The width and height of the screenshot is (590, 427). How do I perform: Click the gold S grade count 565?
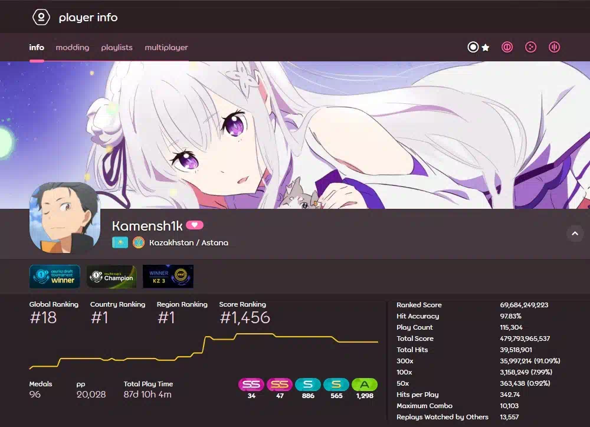pyautogui.click(x=336, y=396)
